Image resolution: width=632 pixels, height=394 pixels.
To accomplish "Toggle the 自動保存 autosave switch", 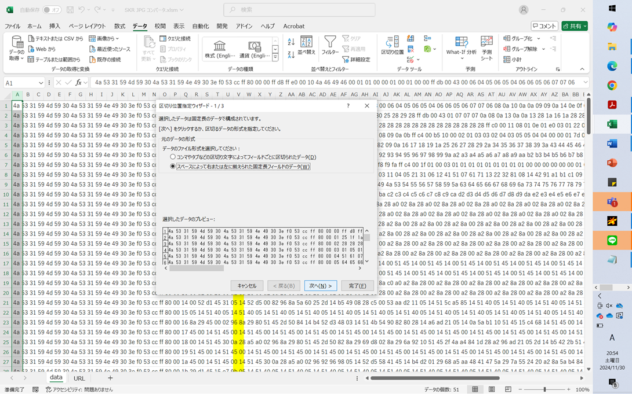I will click(52, 10).
